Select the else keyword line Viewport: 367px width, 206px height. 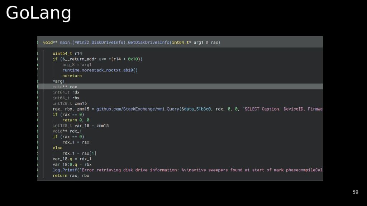pos(57,148)
